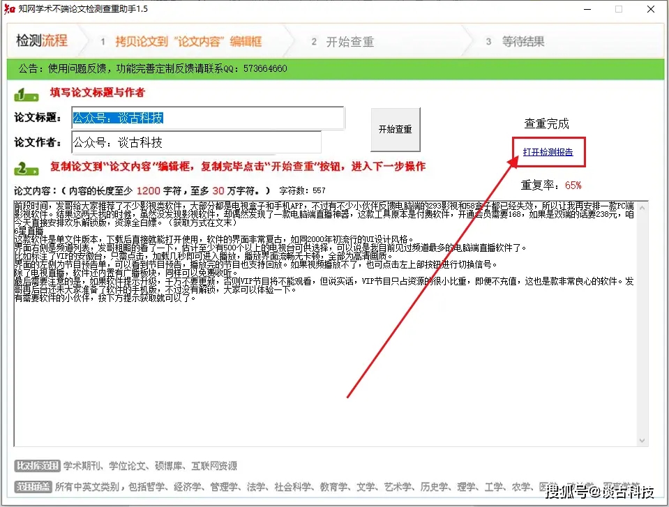The image size is (669, 507).
Task: Click the 重复率 65% value
Action: [x=573, y=186]
